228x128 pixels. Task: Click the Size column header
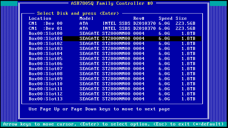tap(181, 18)
